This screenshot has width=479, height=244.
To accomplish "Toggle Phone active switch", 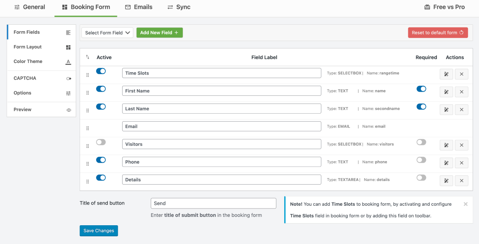I will point(101,160).
